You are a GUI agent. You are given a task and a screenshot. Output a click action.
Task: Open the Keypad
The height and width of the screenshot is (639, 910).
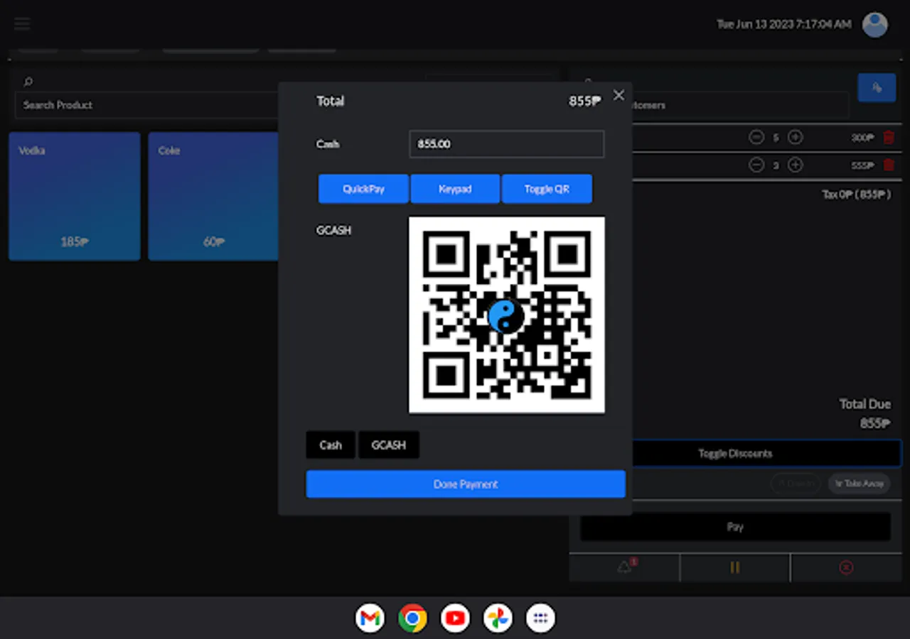(x=455, y=189)
